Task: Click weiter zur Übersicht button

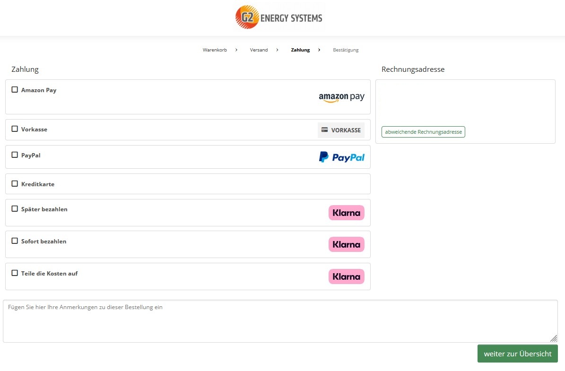Action: pyautogui.click(x=517, y=354)
